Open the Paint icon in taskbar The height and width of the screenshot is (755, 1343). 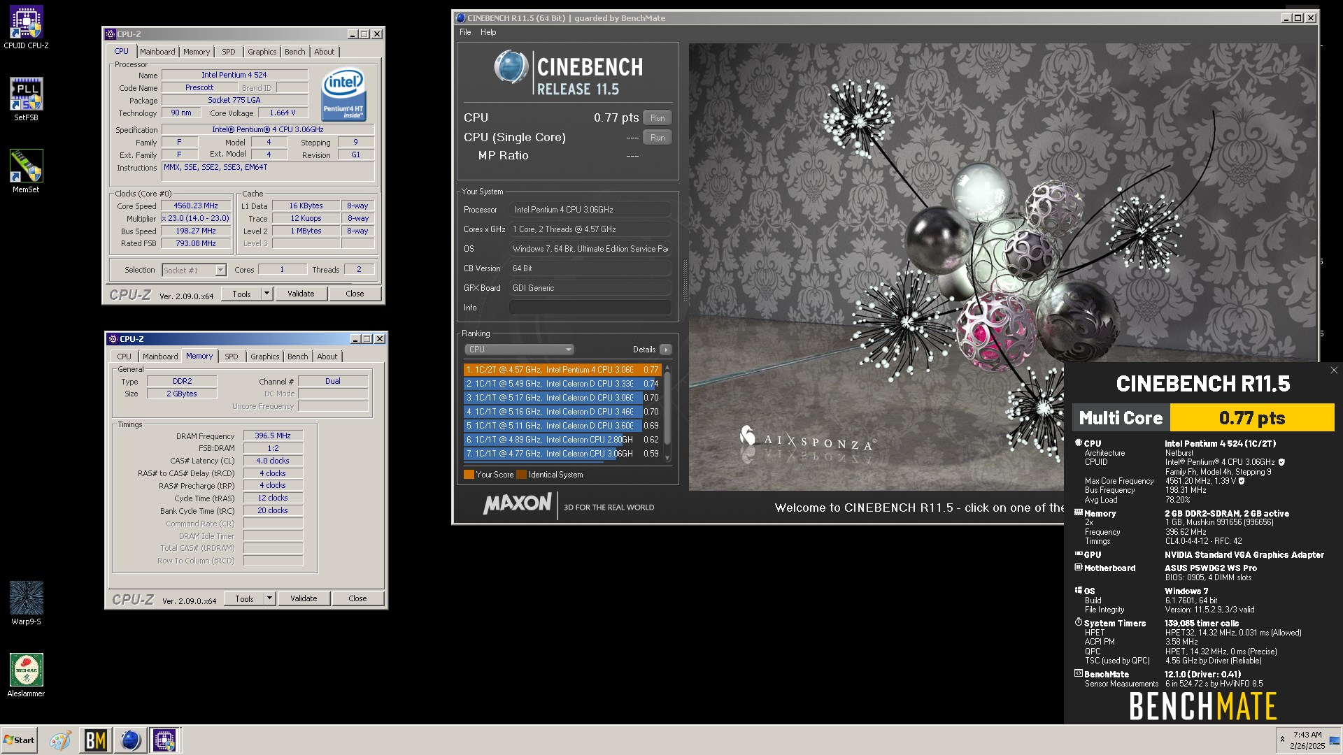point(59,740)
